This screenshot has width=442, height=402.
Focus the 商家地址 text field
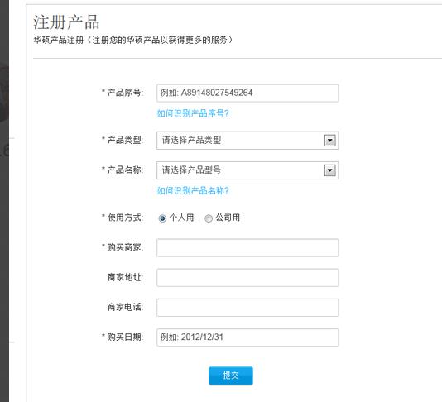(247, 278)
